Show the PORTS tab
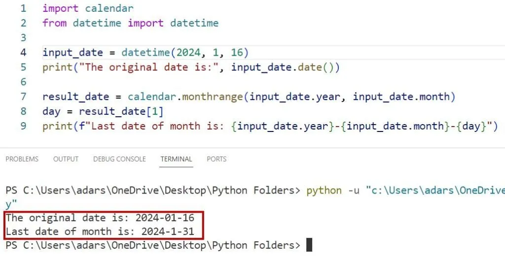505x259 pixels. click(x=216, y=159)
